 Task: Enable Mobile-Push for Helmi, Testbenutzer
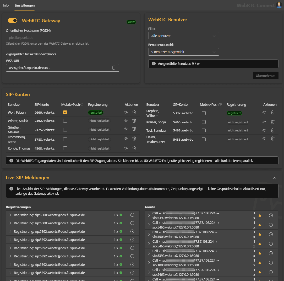tap(204, 139)
